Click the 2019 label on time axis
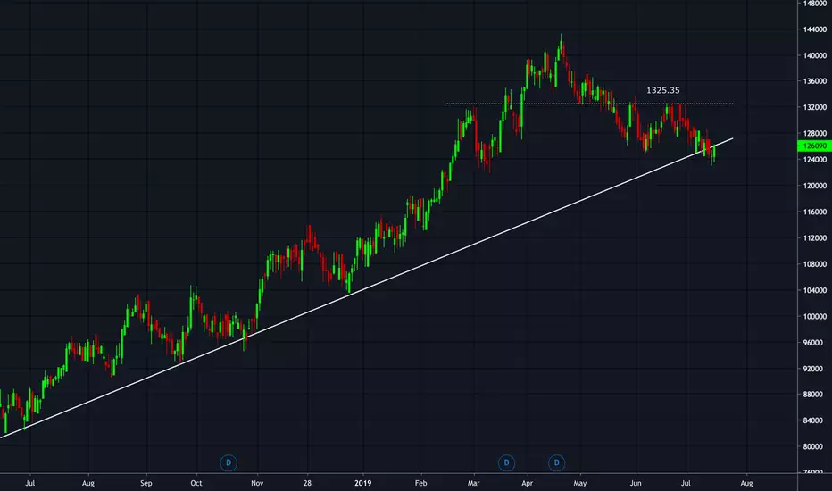Image resolution: width=832 pixels, height=491 pixels. [x=363, y=483]
